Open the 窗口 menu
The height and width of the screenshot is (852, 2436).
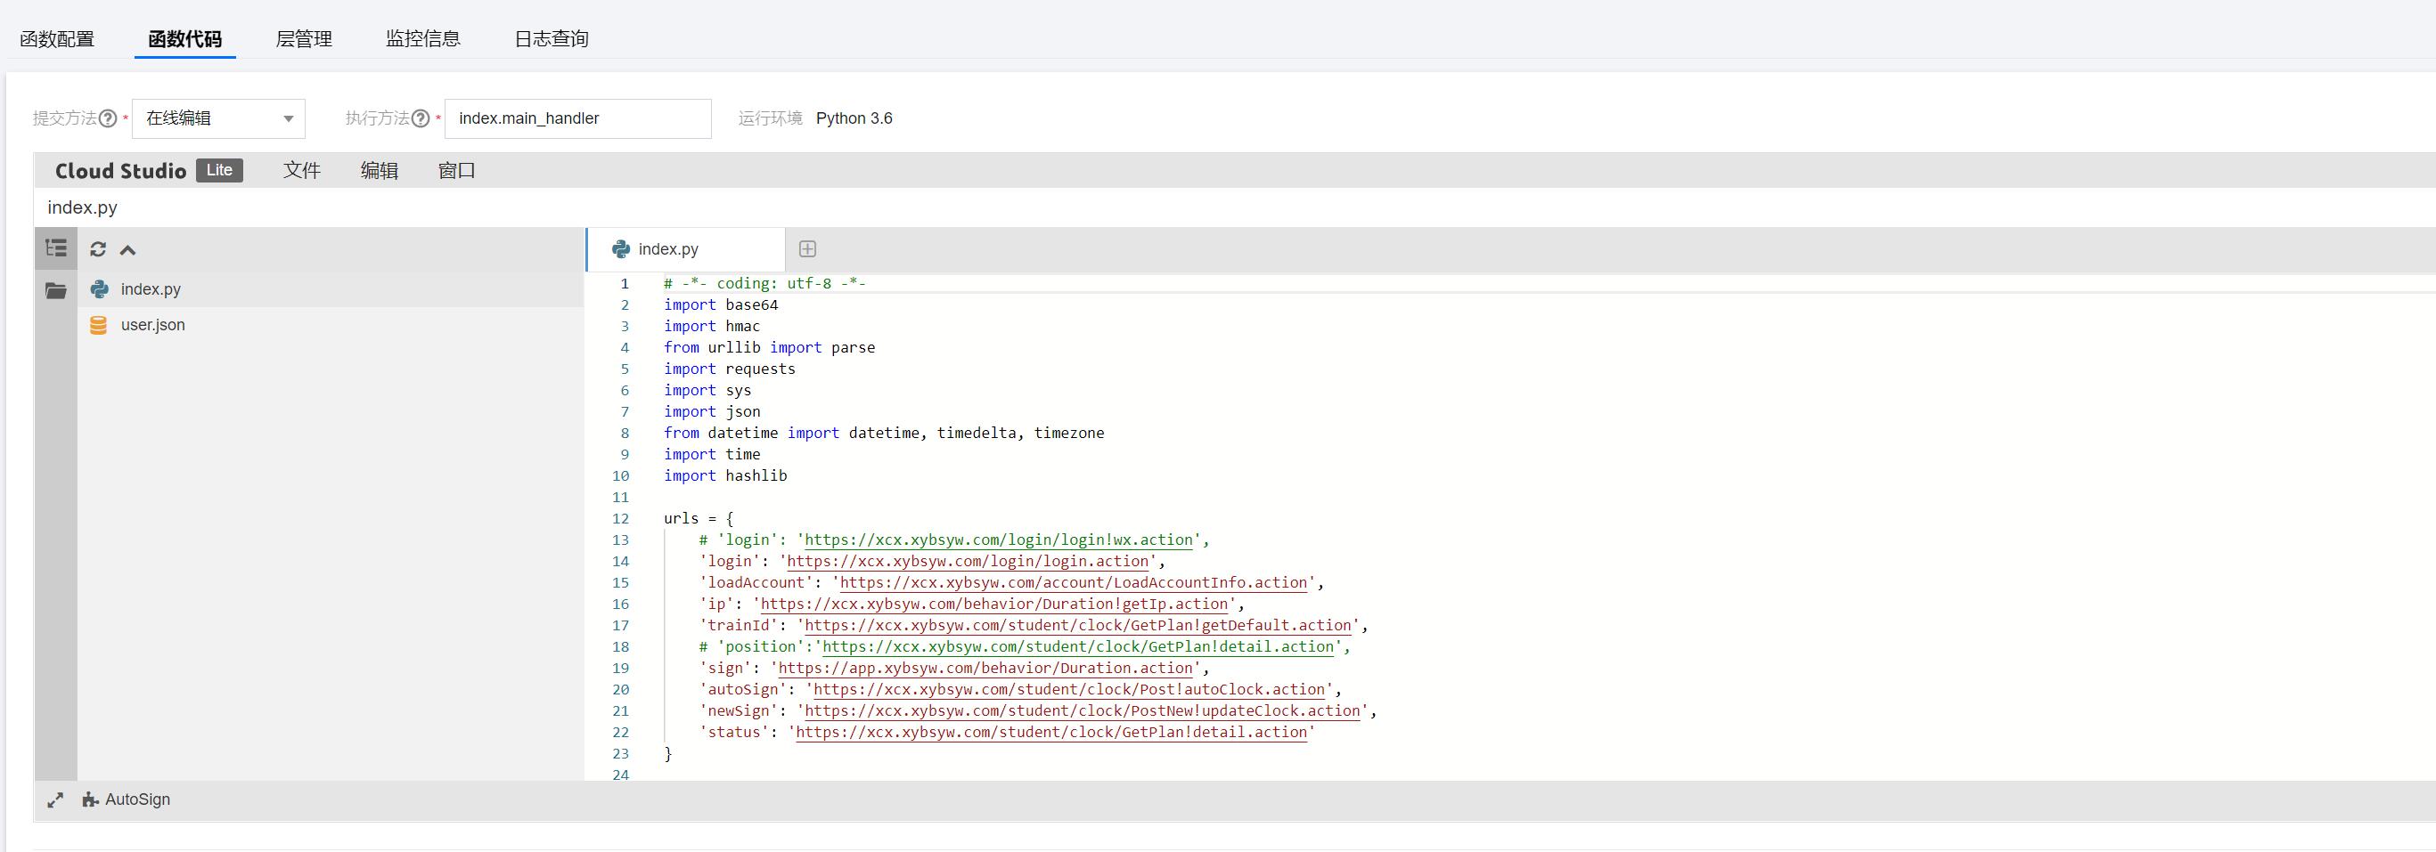coord(457,170)
